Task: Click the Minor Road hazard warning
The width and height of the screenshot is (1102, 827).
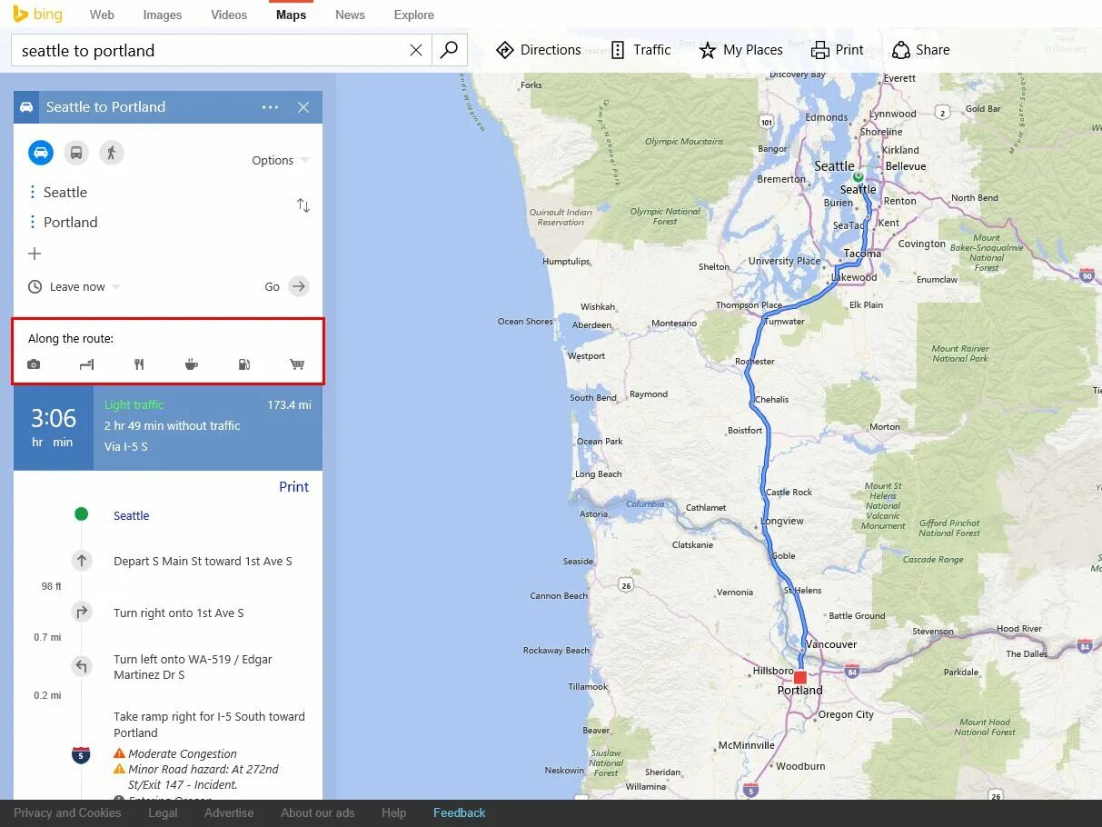Action: pos(196,777)
